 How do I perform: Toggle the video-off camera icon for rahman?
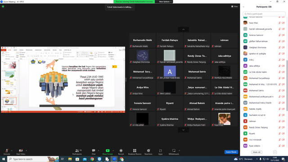(x=283, y=121)
